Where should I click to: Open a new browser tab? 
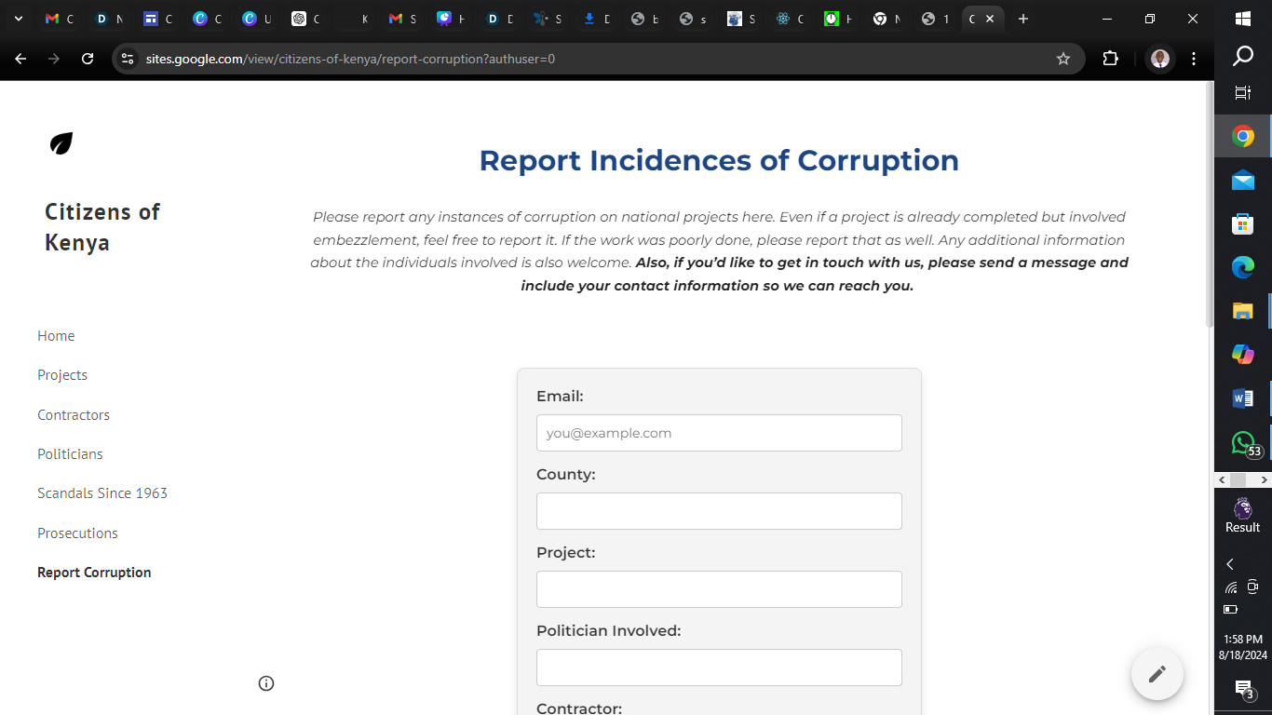coord(1022,19)
